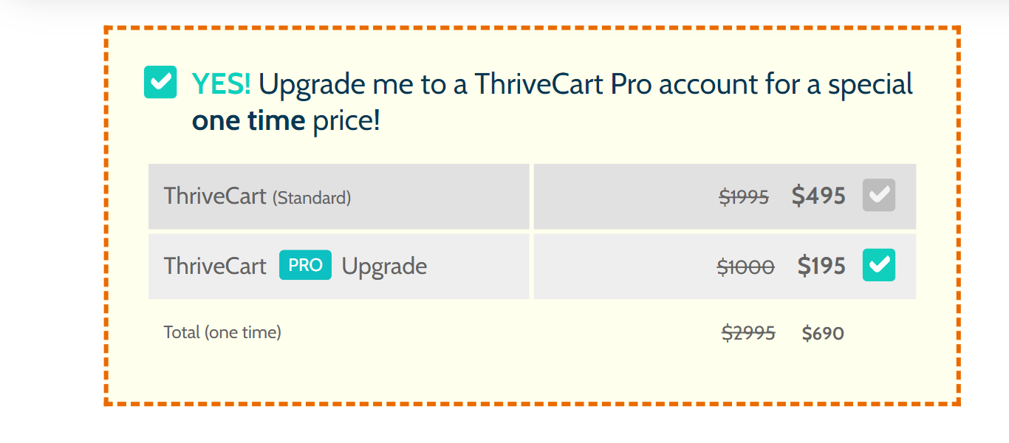Click the ThriveCart Standard row background

point(339,196)
